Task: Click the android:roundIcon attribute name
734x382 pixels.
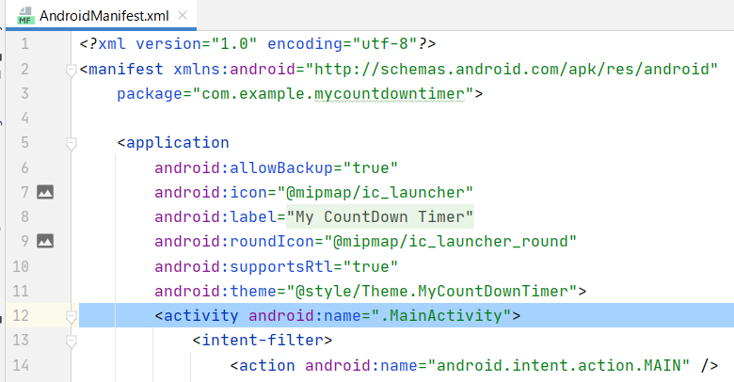Action: click(234, 242)
